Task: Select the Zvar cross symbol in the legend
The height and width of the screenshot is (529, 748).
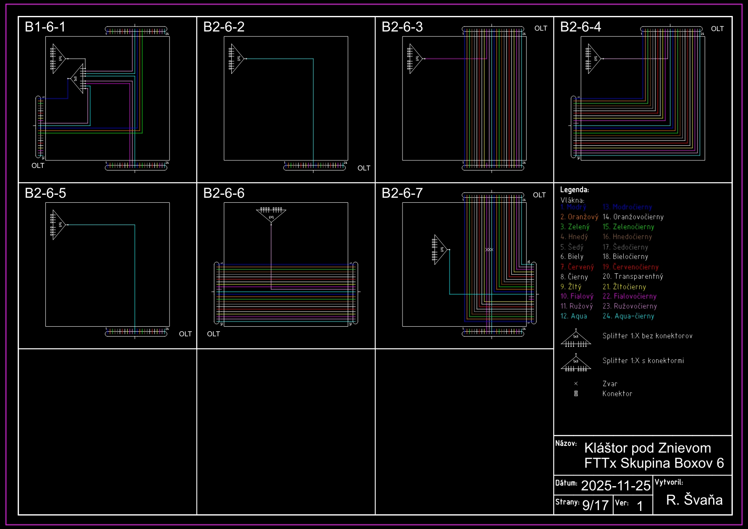Action: click(575, 384)
